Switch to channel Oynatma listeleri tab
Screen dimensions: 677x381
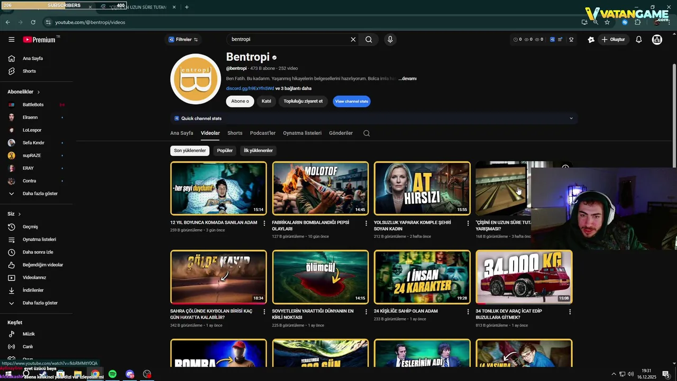coord(302,133)
